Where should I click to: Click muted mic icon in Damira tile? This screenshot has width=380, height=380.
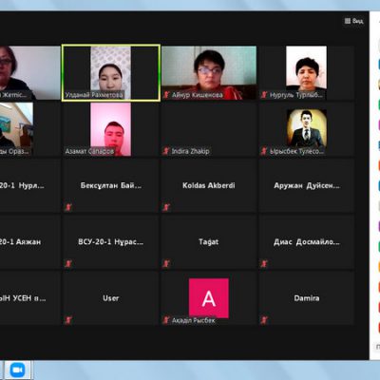[264, 320]
